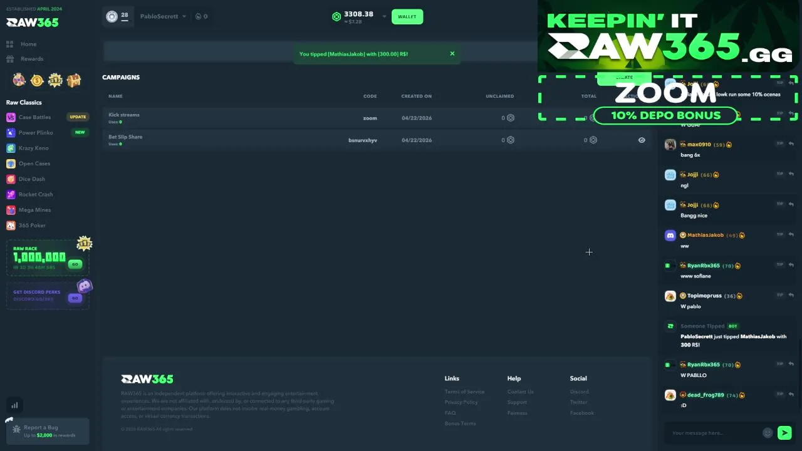
Task: Open the Rewards sidebar item
Action: point(31,59)
